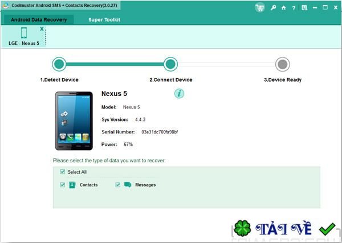Click the key register icon

pyautogui.click(x=273, y=8)
